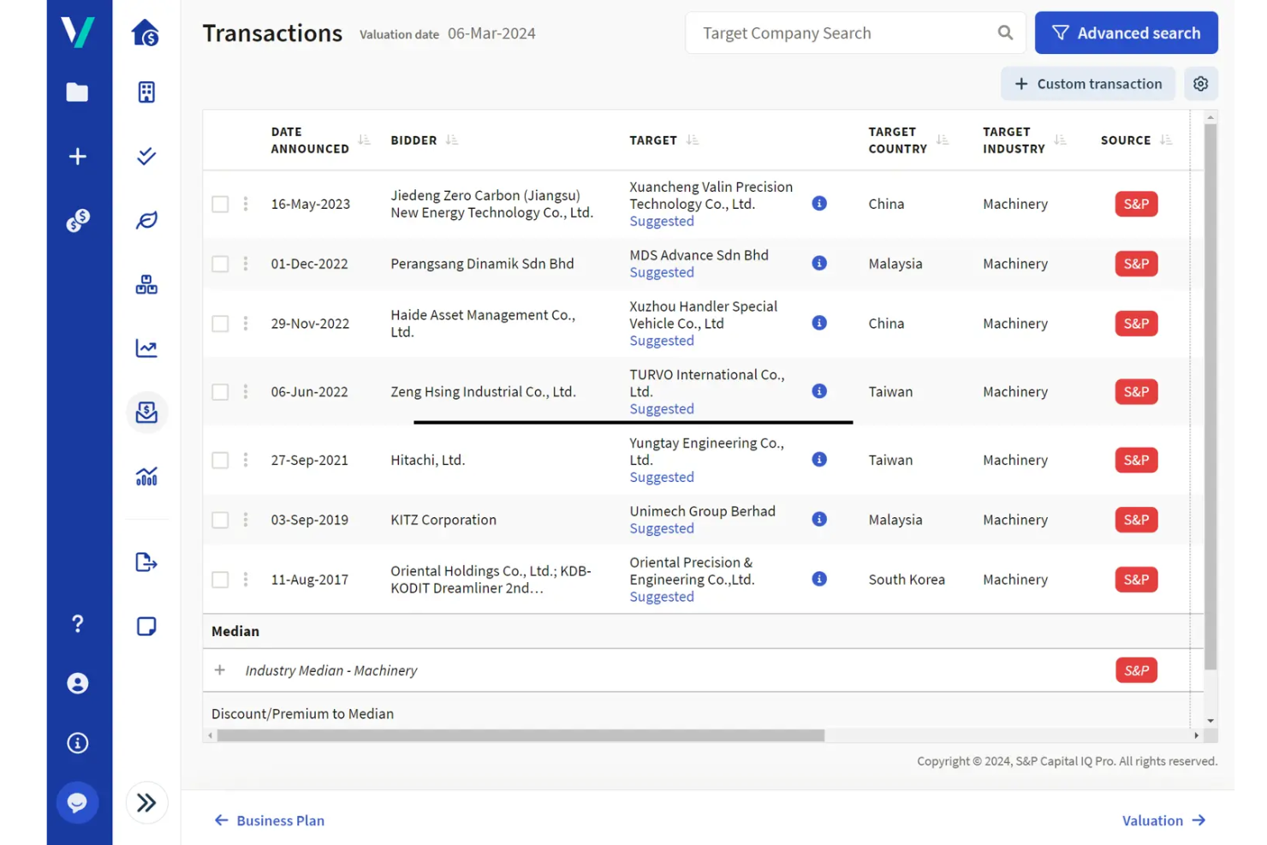Select the bar chart analytics icon

(146, 476)
